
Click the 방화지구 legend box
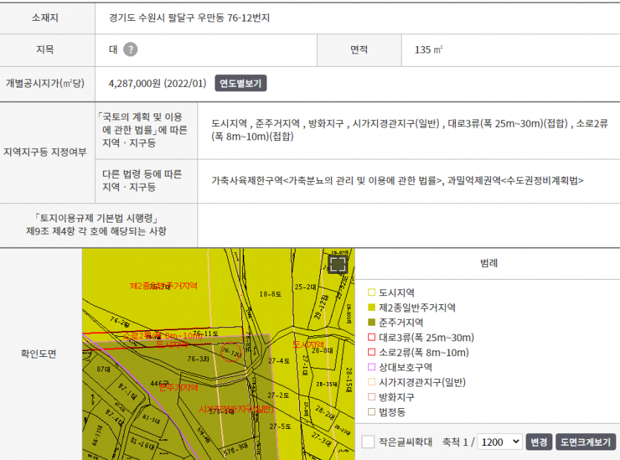tap(372, 397)
